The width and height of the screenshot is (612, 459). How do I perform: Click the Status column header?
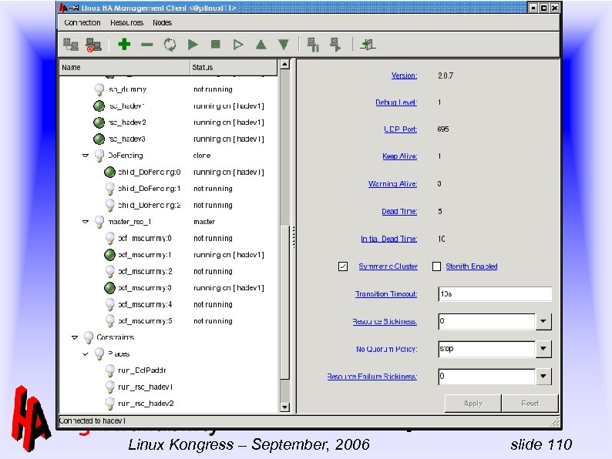pyautogui.click(x=234, y=68)
